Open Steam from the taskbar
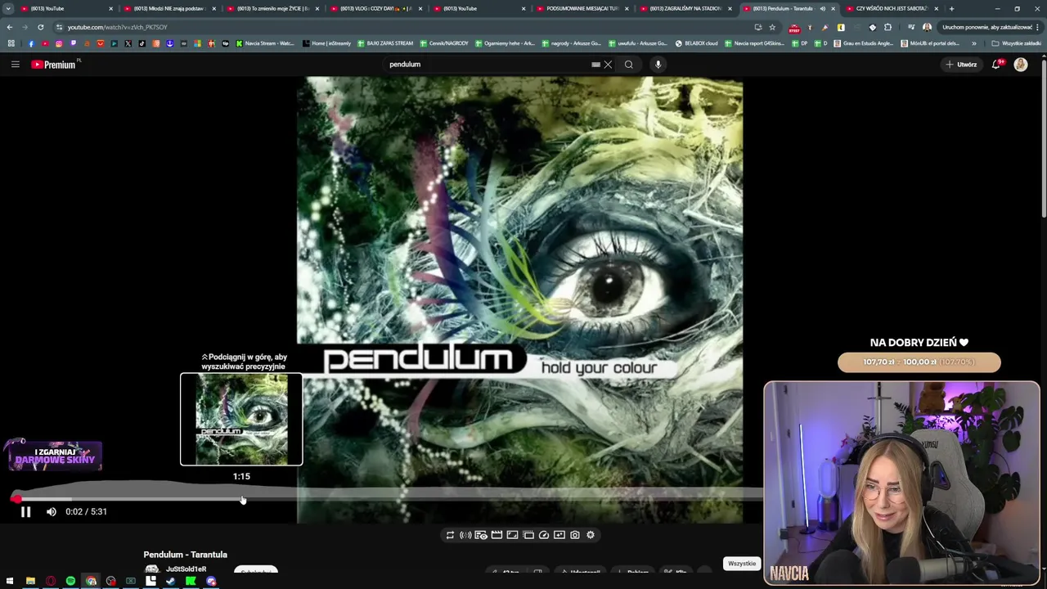Image resolution: width=1047 pixels, height=589 pixels. pos(171,582)
